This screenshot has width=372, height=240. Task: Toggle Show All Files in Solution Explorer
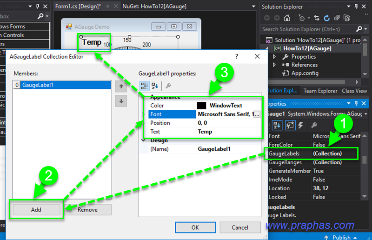tap(347, 18)
